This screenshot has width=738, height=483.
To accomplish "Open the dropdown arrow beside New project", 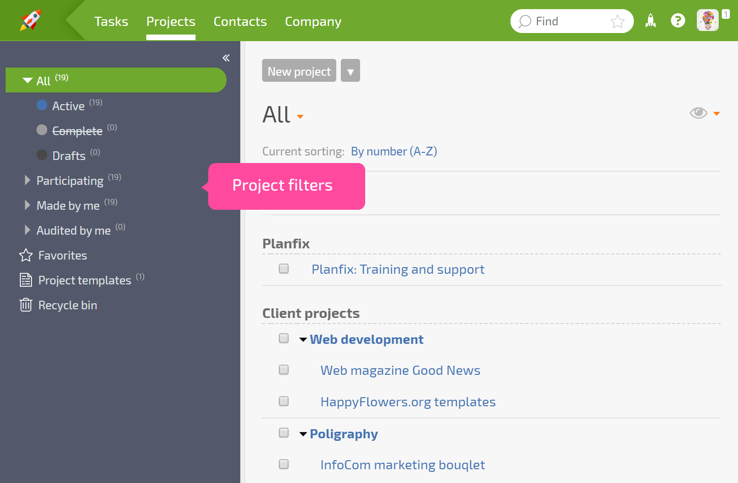I will pos(350,71).
